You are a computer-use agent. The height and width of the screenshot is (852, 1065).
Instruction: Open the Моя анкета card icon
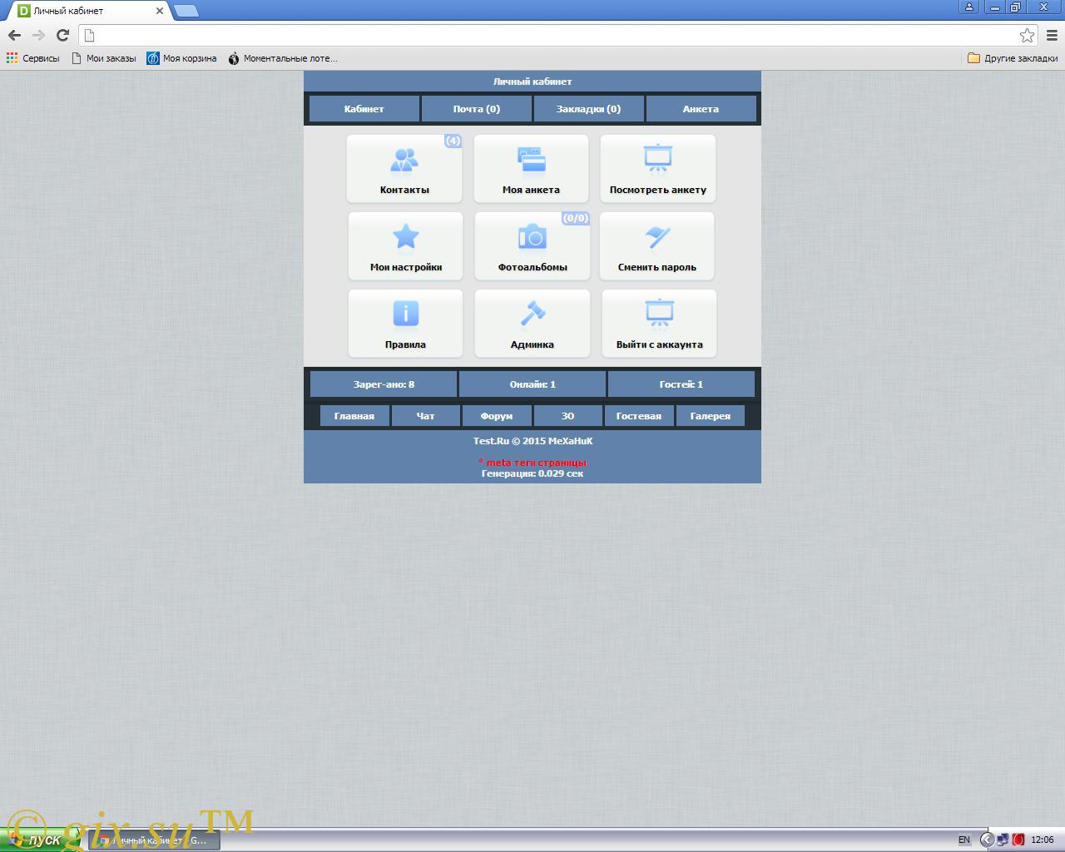531,160
